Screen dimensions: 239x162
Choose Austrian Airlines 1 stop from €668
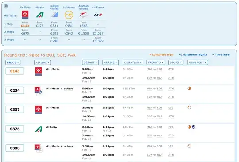point(84,24)
